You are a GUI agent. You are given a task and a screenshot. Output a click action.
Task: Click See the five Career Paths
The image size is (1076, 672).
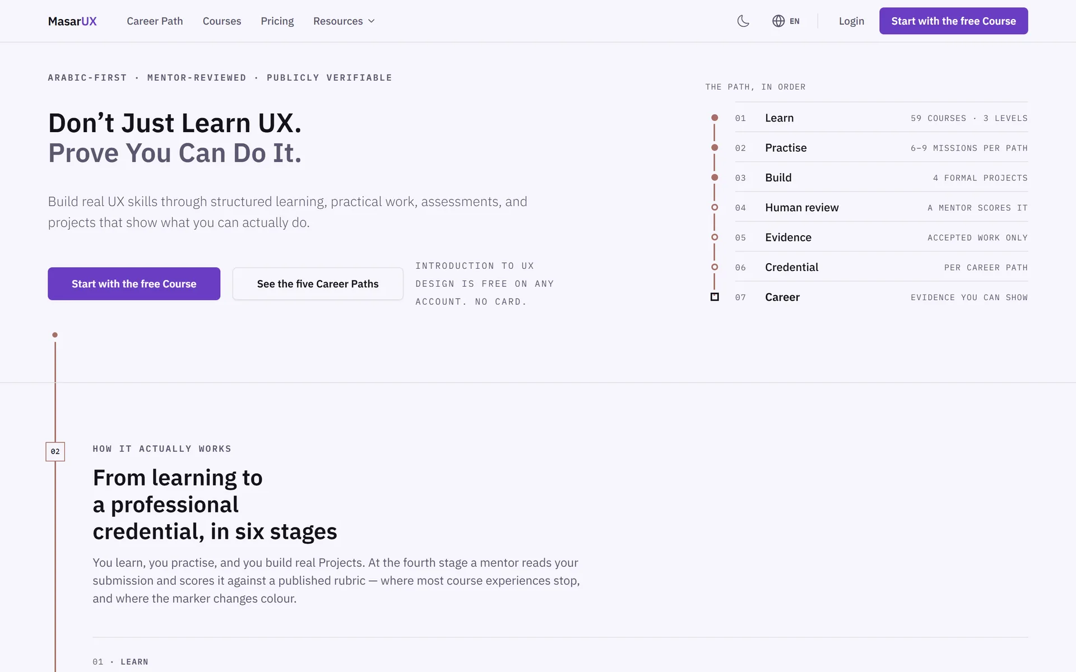318,283
